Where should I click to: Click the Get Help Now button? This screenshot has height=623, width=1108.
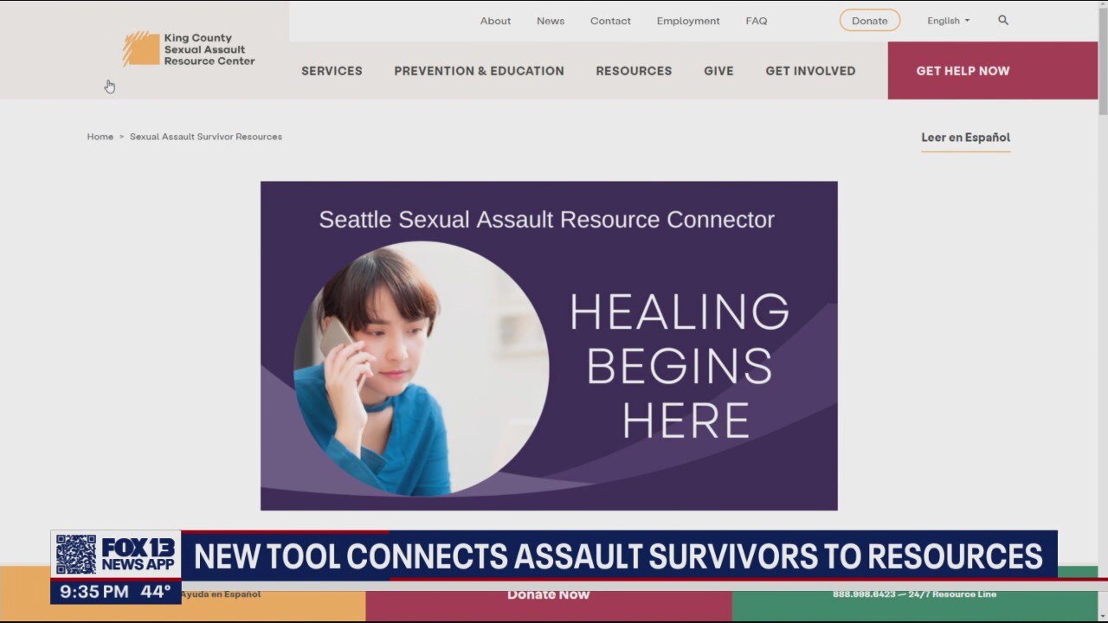click(x=993, y=71)
